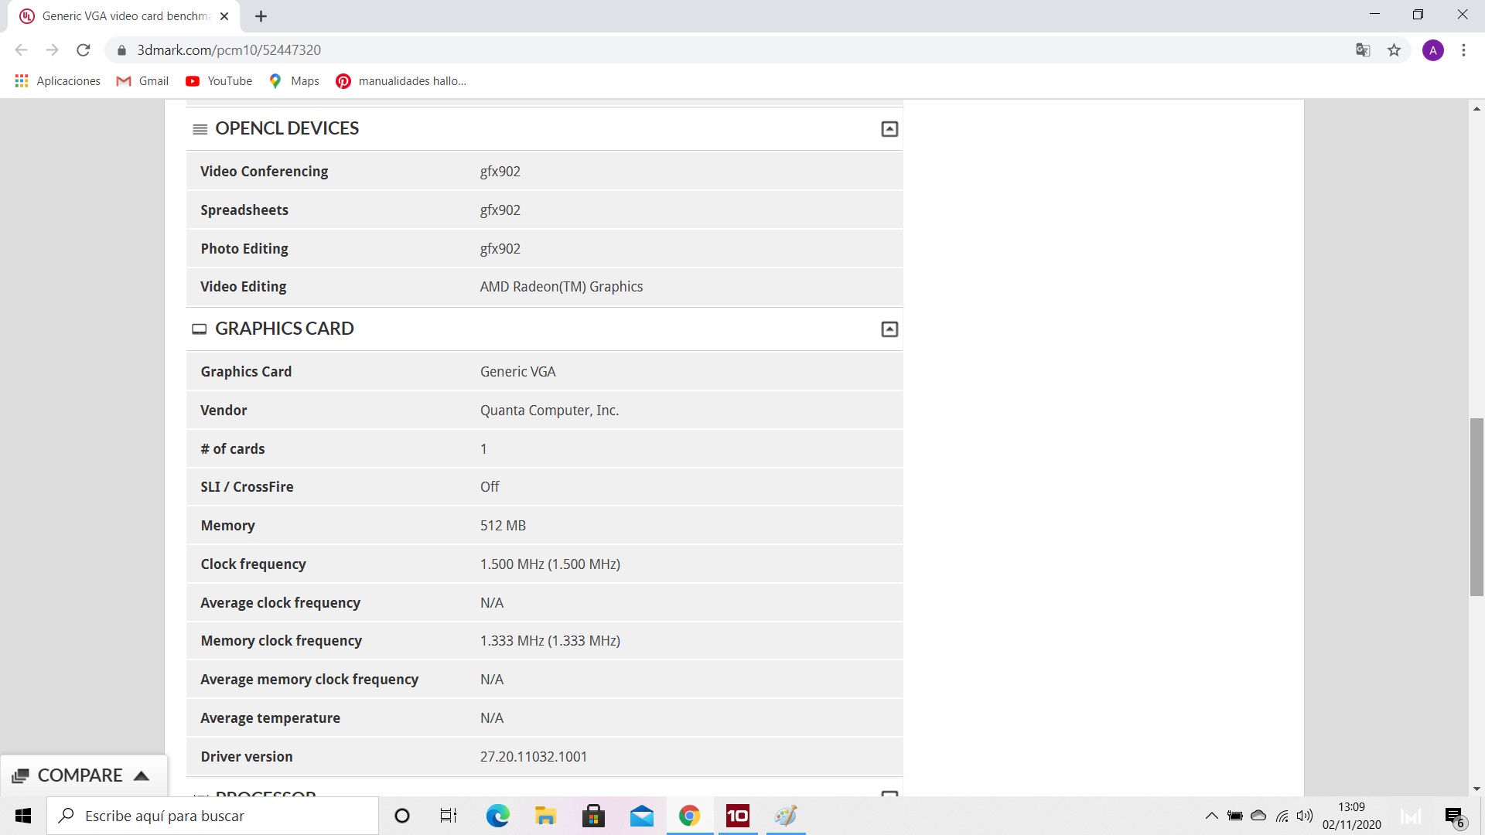The width and height of the screenshot is (1485, 835).
Task: Open a new browser tab
Action: [x=261, y=16]
